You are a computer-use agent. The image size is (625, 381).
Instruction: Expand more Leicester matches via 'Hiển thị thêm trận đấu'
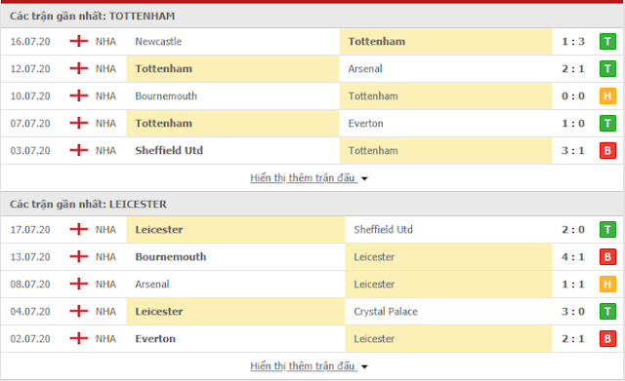[303, 365]
